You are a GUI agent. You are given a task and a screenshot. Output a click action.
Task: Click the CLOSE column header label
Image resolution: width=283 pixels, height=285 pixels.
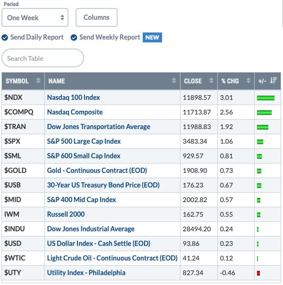click(193, 81)
